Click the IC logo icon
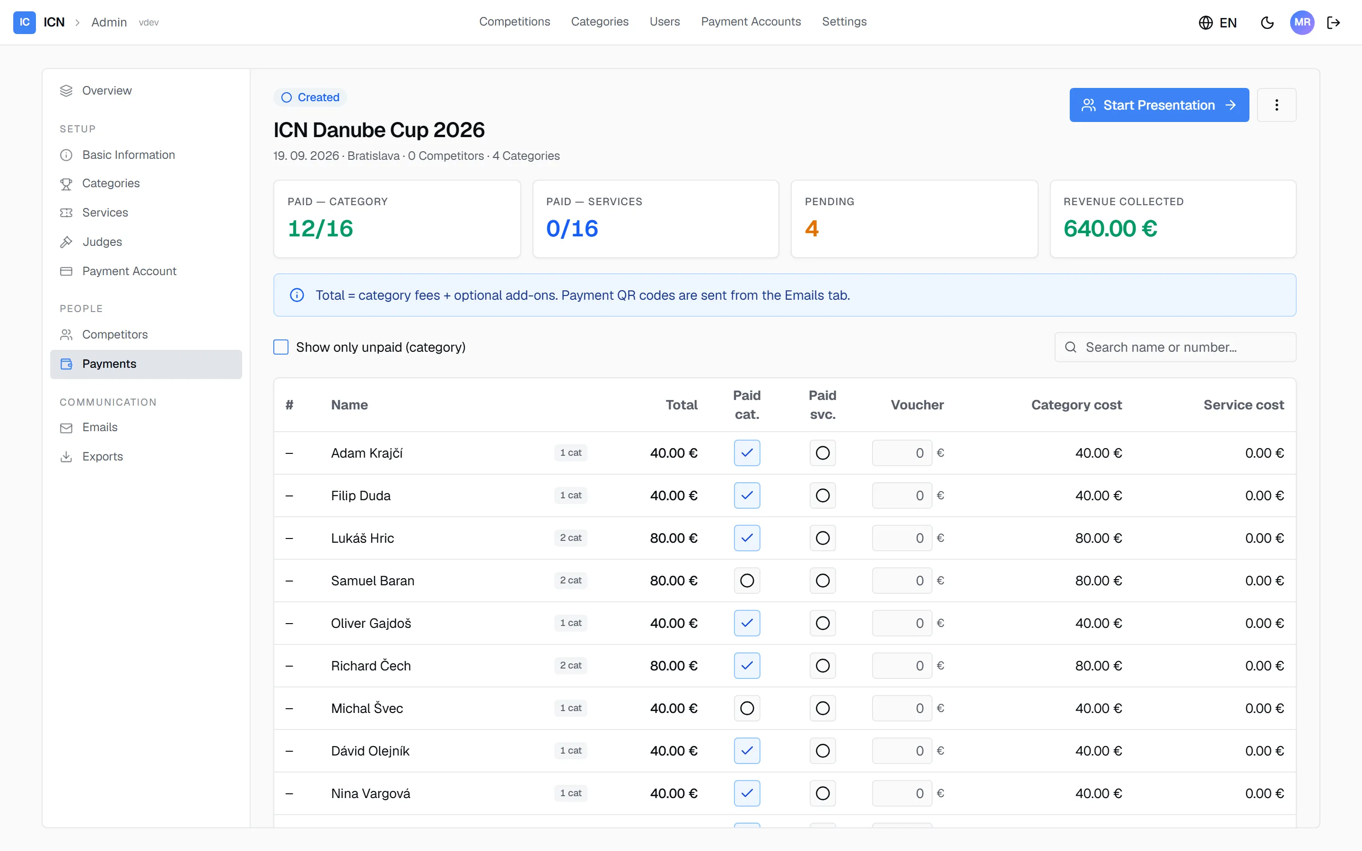Screen dimensions: 1362x851 pos(24,22)
